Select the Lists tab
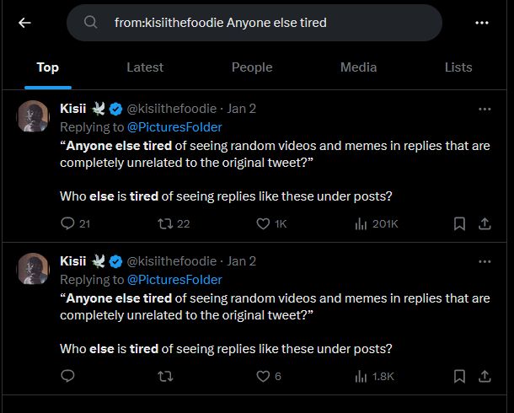Viewport: 514px width, 413px height. pos(458,67)
